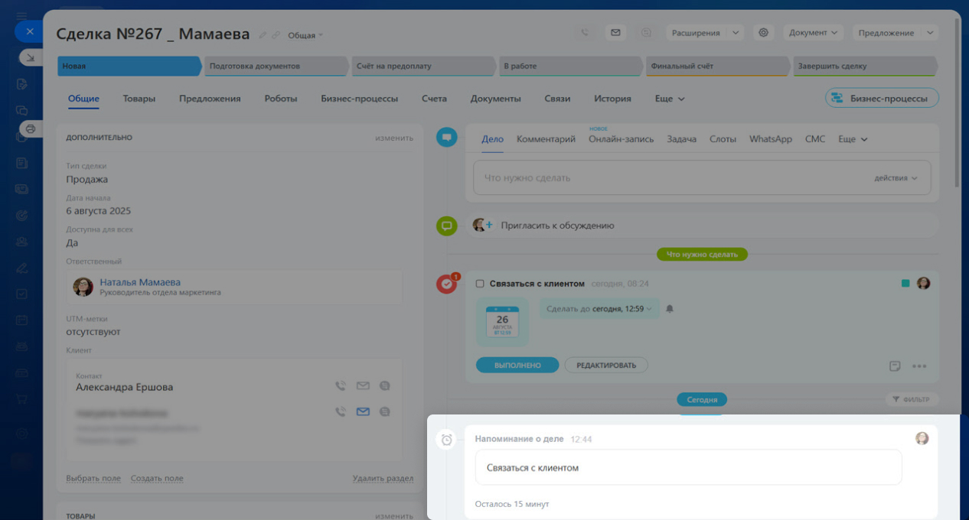Open the Сделать до сегодня deadline dropdown

tap(599, 309)
